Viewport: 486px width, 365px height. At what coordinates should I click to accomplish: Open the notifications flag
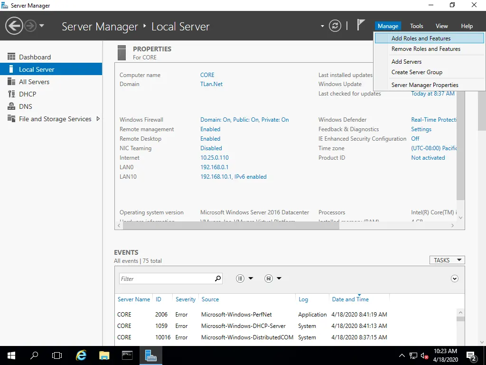click(360, 25)
